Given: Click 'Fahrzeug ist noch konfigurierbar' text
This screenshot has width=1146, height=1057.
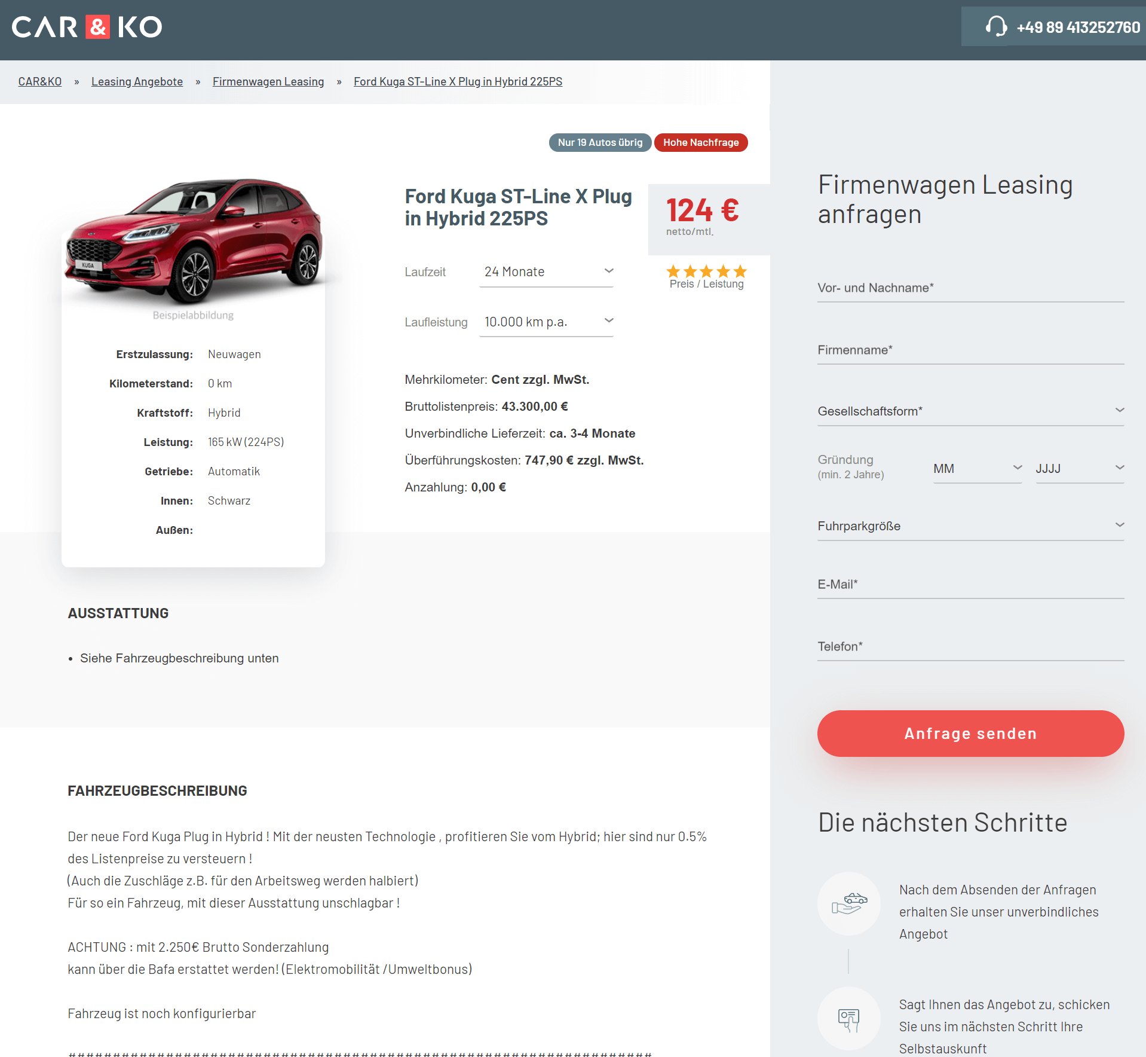Looking at the screenshot, I should (x=162, y=1013).
